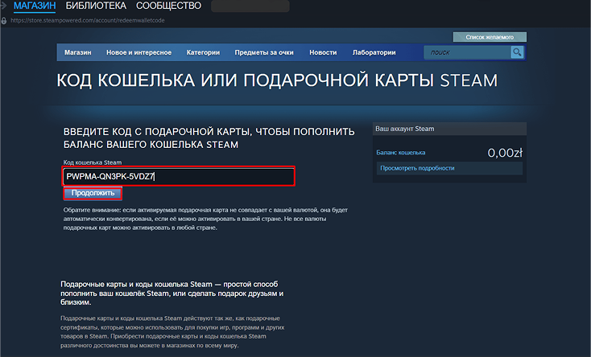Open the БИБЛИОТЕКА top tab
Image resolution: width=591 pixels, height=357 pixels.
[x=96, y=6]
